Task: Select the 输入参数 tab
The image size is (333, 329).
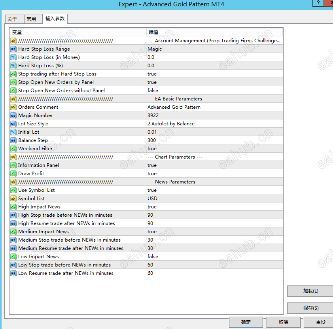Action: pos(55,19)
